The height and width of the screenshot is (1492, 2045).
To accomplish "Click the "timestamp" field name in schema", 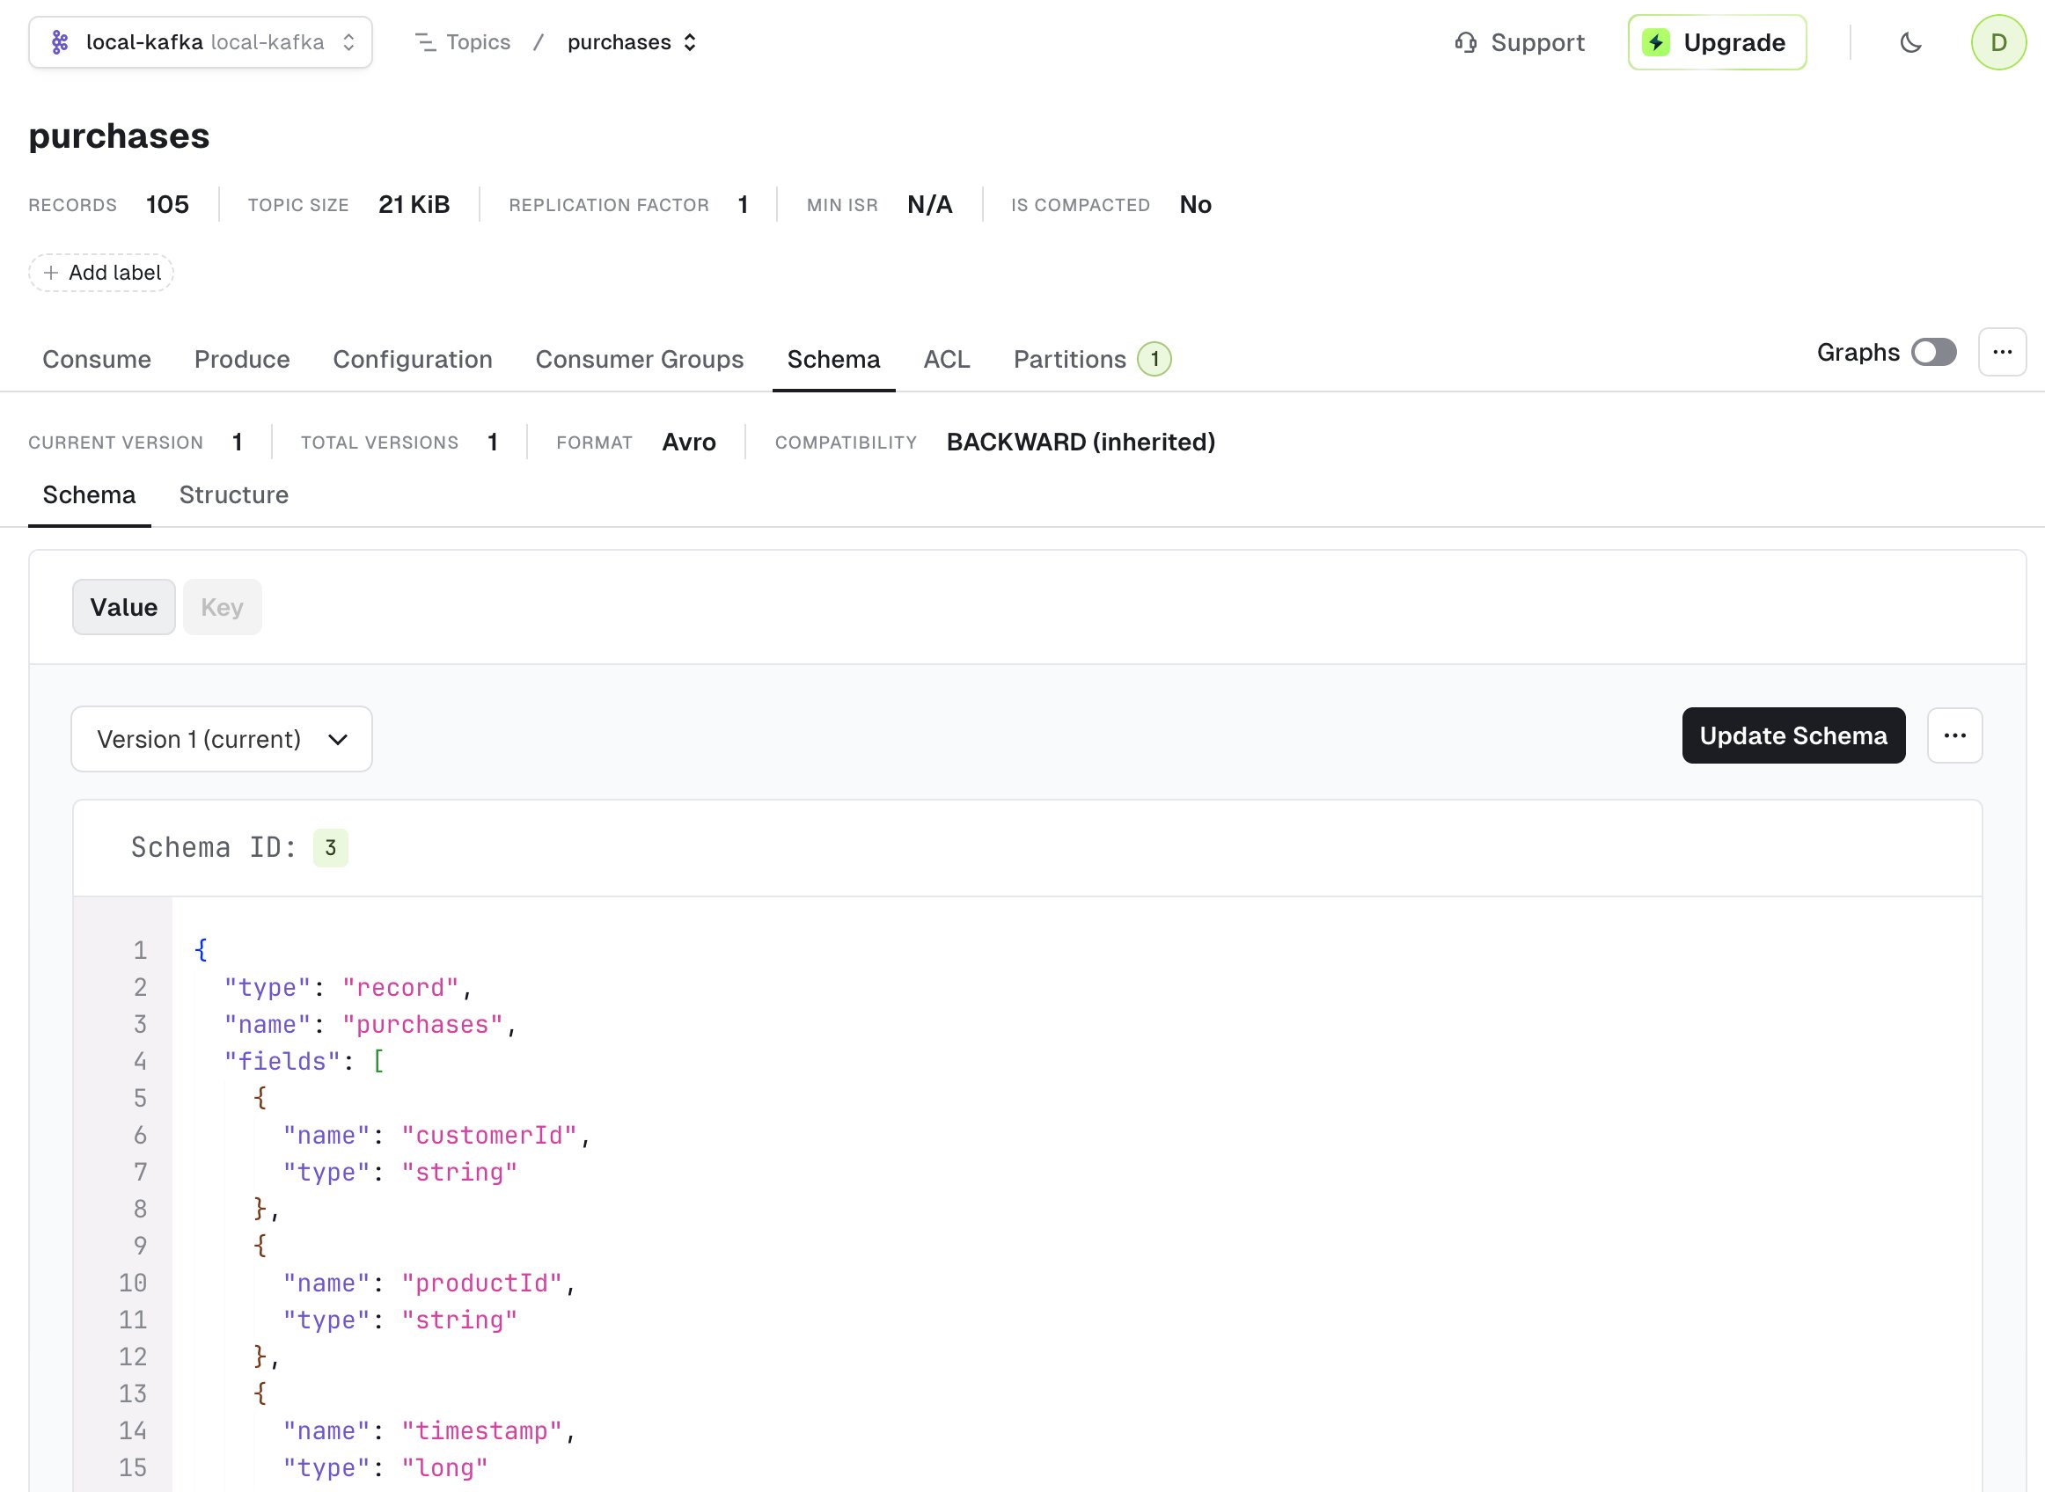I will point(481,1431).
